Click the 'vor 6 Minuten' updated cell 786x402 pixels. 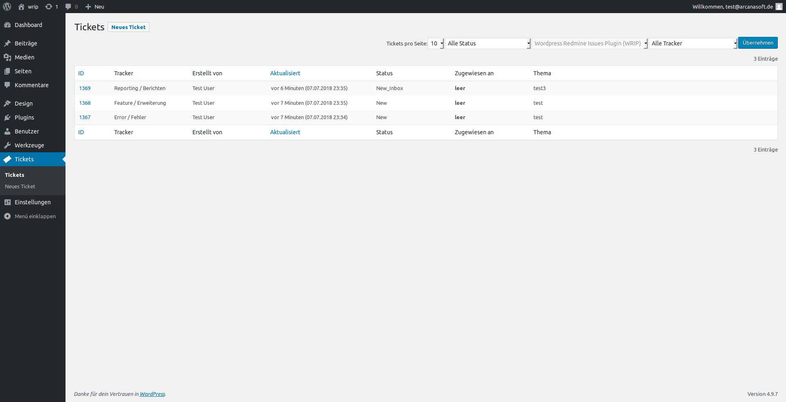click(309, 88)
